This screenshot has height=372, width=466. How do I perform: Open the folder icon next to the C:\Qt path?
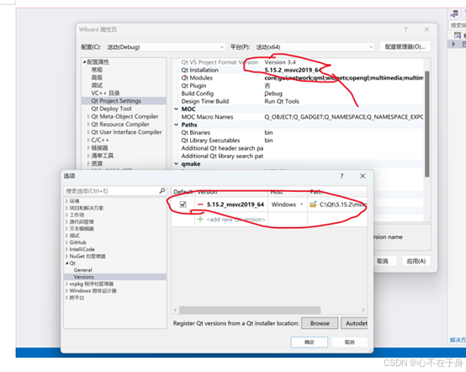point(313,205)
